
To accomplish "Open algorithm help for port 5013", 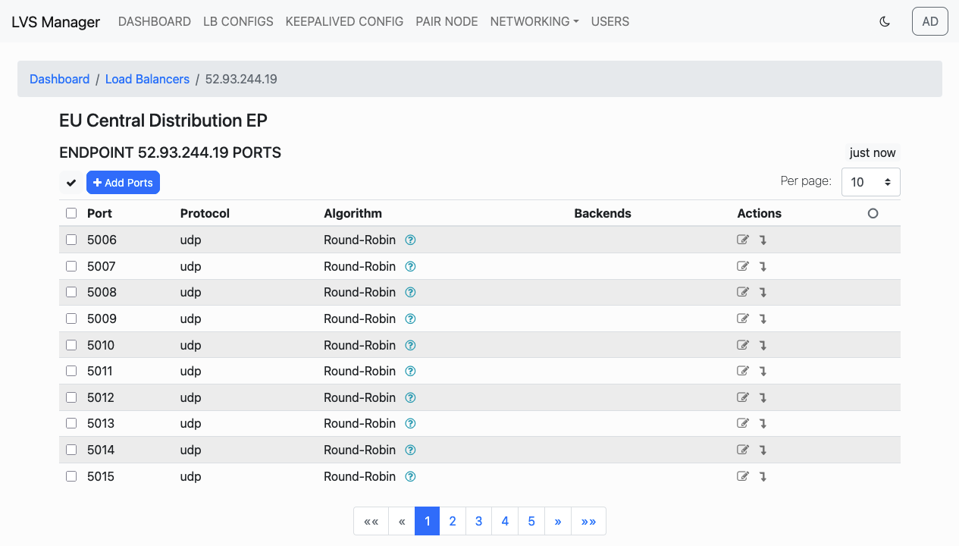I will point(410,423).
